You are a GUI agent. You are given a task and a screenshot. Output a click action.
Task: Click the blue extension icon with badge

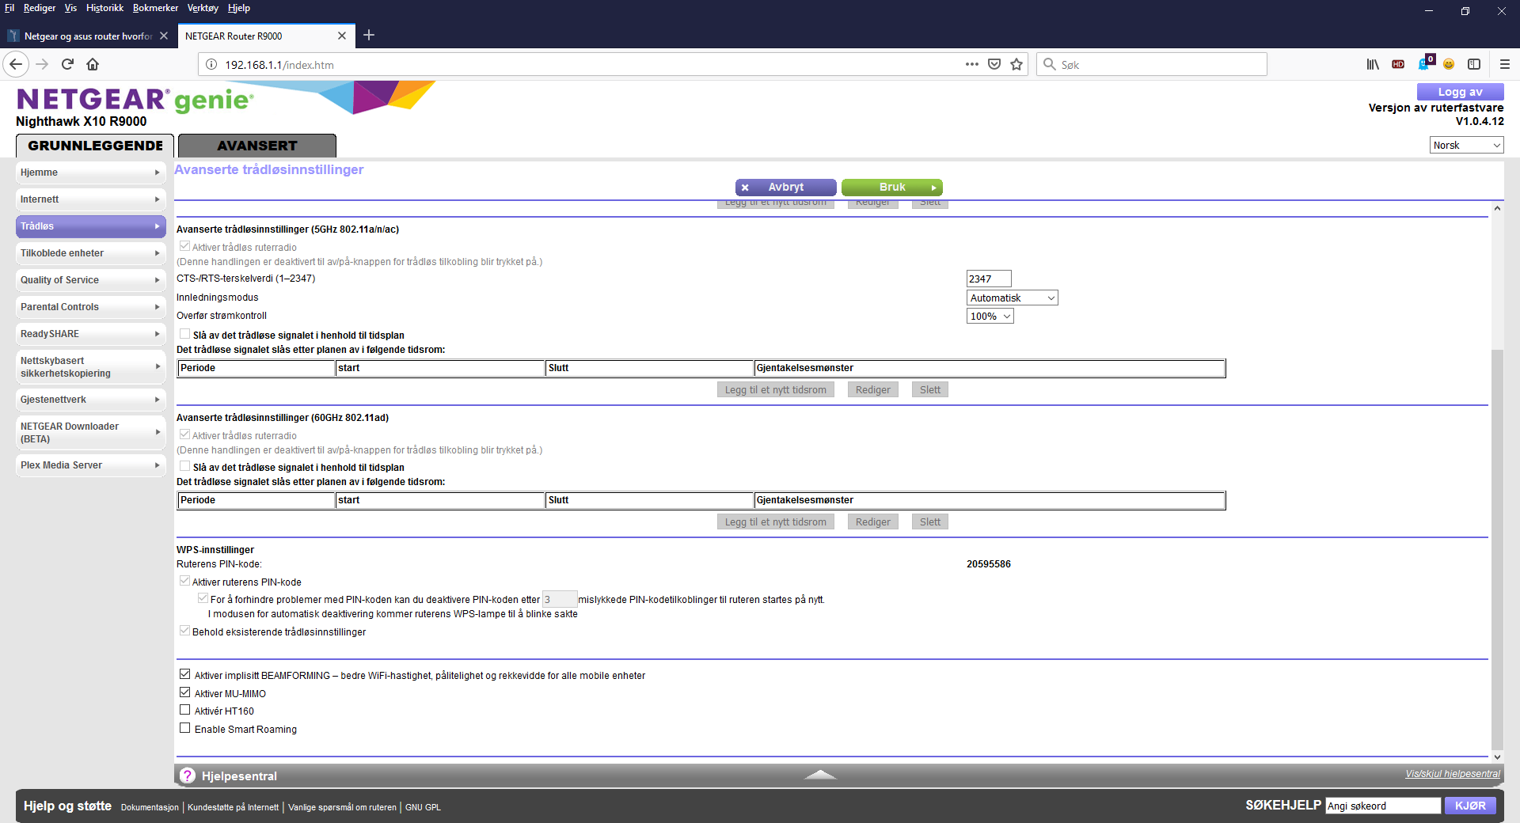click(1425, 63)
